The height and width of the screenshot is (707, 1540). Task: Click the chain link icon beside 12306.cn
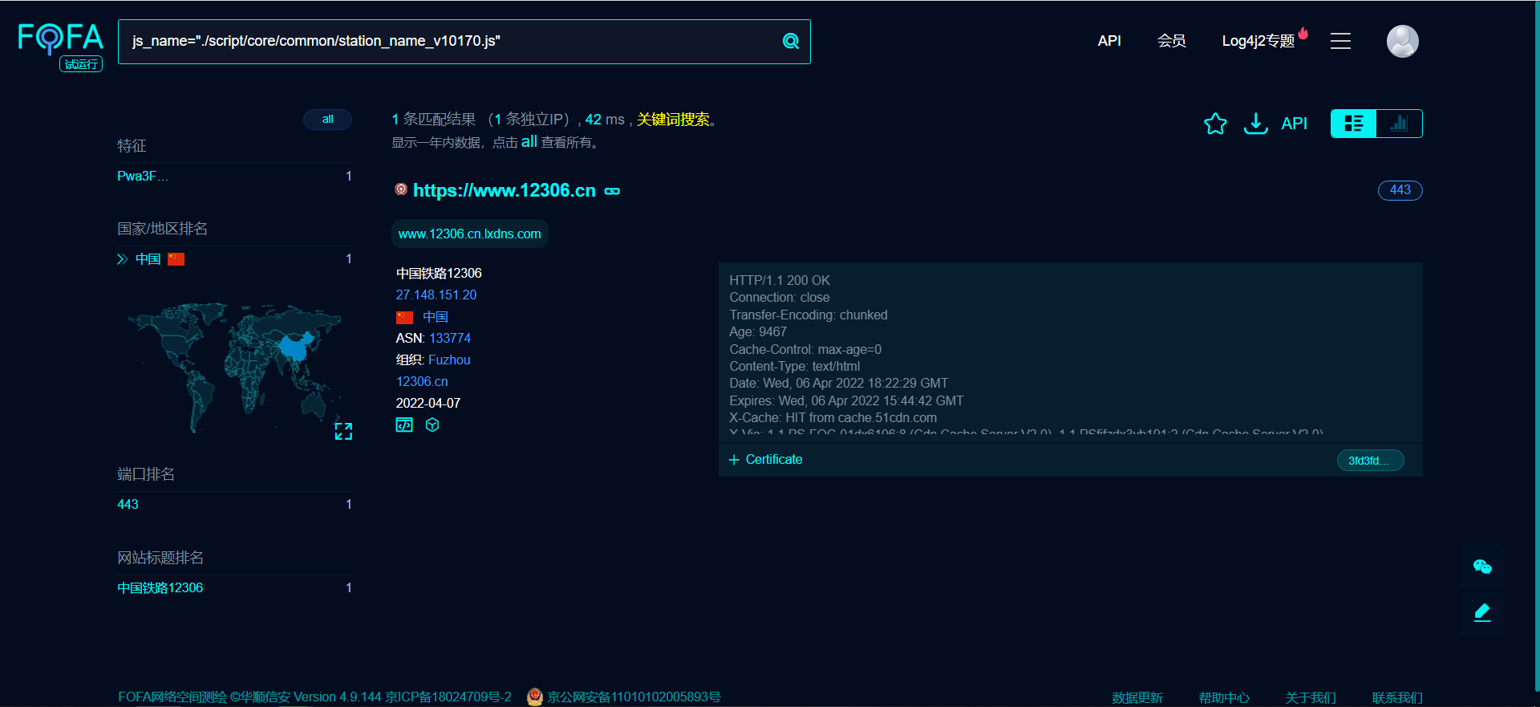(612, 191)
